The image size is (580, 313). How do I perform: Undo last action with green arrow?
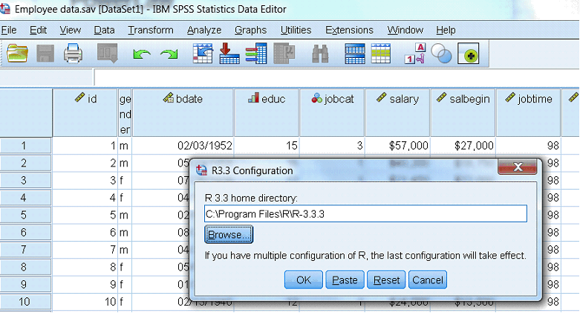tap(142, 54)
